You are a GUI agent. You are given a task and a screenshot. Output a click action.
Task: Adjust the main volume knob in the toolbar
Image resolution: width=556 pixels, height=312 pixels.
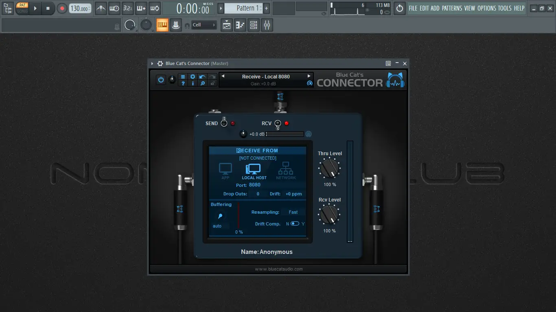click(x=130, y=25)
